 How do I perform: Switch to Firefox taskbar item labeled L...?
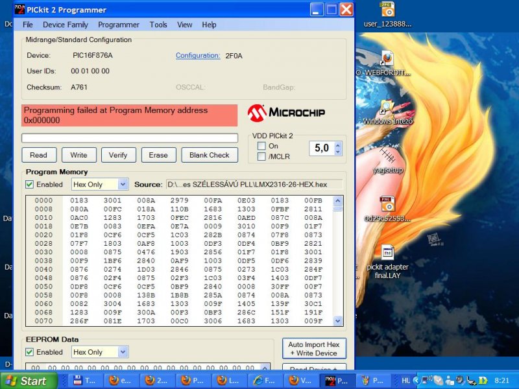point(229,381)
